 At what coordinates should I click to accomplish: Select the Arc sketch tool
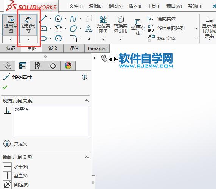click(x=58, y=29)
